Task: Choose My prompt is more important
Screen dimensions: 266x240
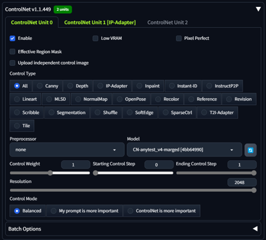Action: coord(84,211)
